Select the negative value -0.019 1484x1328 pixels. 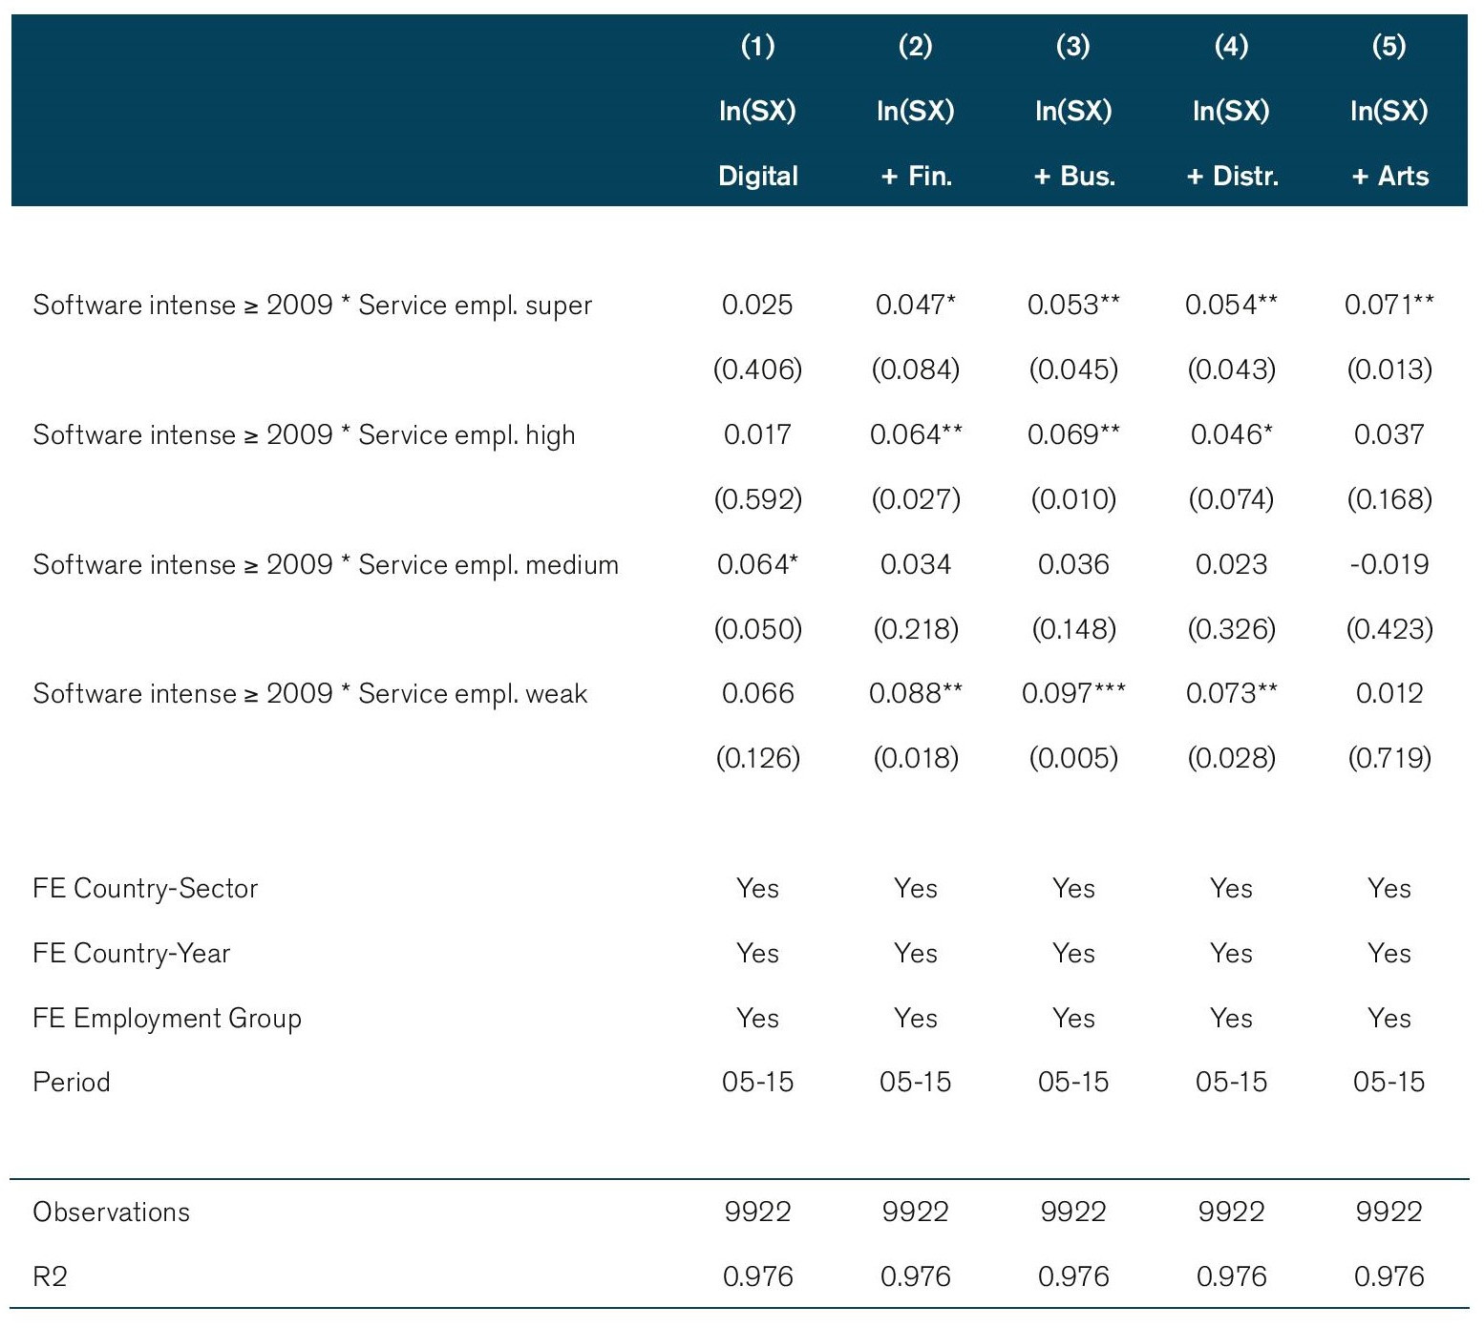click(x=1389, y=565)
